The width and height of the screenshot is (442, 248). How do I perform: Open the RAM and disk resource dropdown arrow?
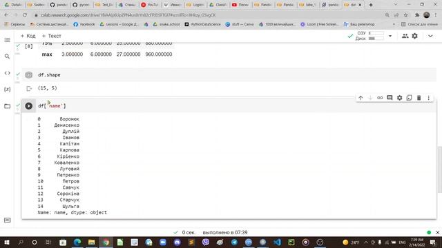pos(390,36)
